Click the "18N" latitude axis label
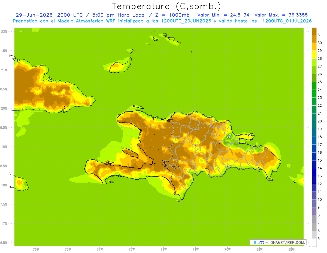Screen dimensions: 327x253 pos(4,185)
